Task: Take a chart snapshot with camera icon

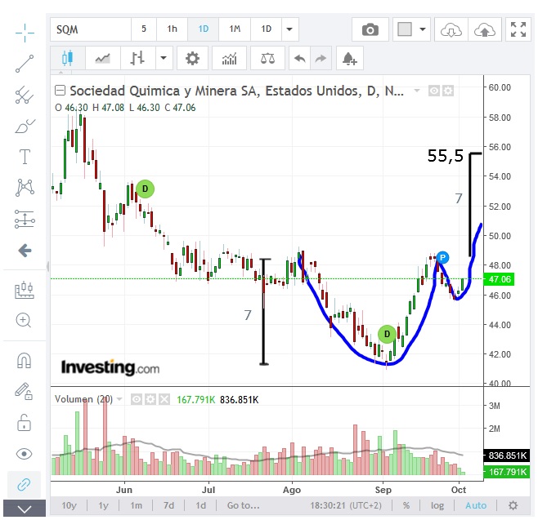Action: click(x=370, y=29)
